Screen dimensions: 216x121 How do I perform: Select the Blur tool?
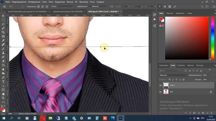coord(3,69)
